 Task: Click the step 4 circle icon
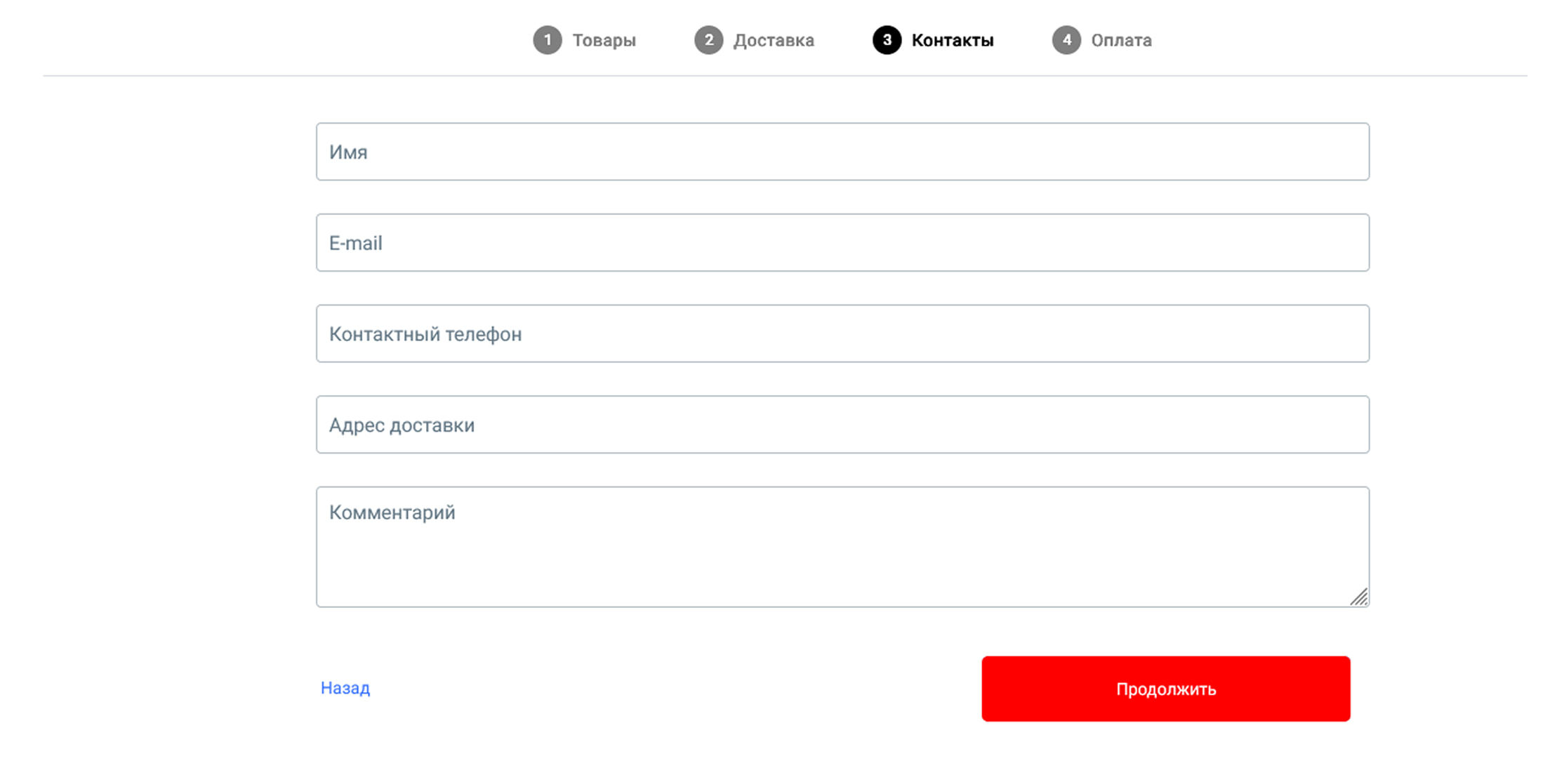pos(1066,40)
